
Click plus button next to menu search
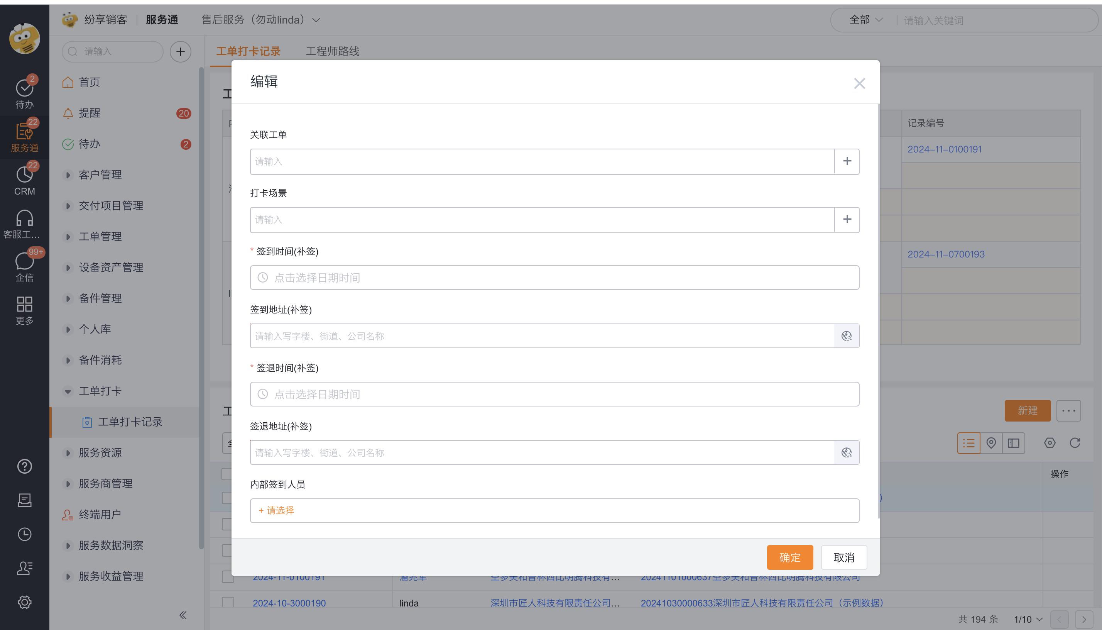pos(180,52)
